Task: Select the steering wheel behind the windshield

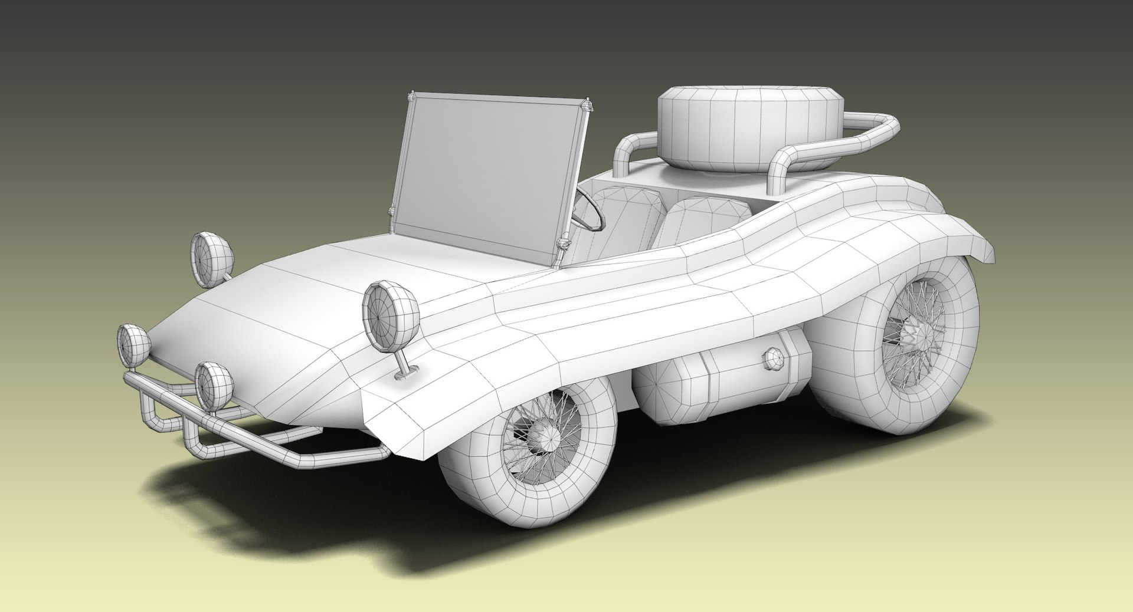Action: tap(590, 208)
